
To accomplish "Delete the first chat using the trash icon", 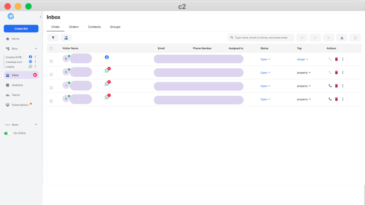I will [336, 59].
